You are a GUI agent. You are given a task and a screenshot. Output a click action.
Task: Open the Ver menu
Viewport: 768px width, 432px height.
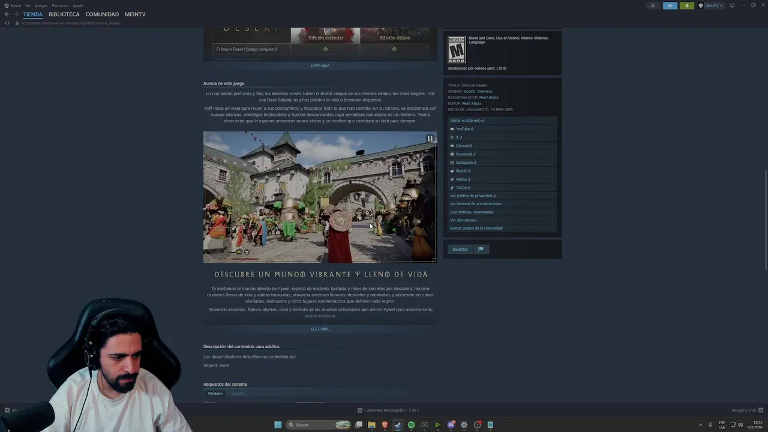tap(28, 5)
